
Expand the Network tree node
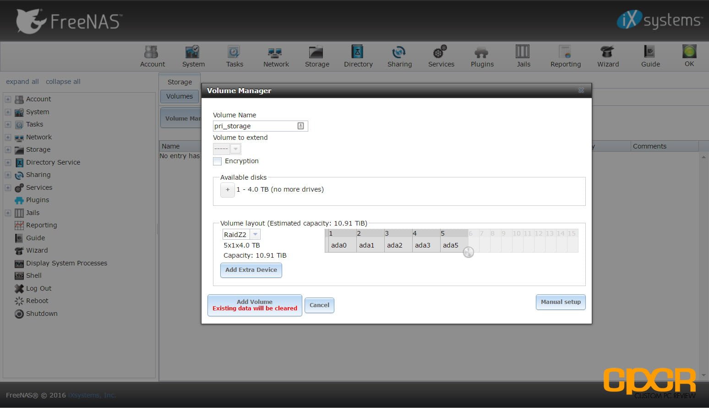pyautogui.click(x=8, y=137)
